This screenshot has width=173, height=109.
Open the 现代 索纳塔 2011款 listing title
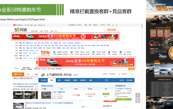pos(25,84)
